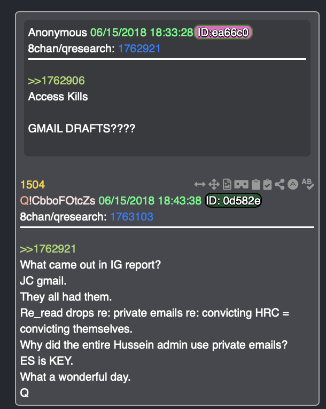Click the plain clipboard copy icon
Screen dimensions: 326x409
coord(256,184)
